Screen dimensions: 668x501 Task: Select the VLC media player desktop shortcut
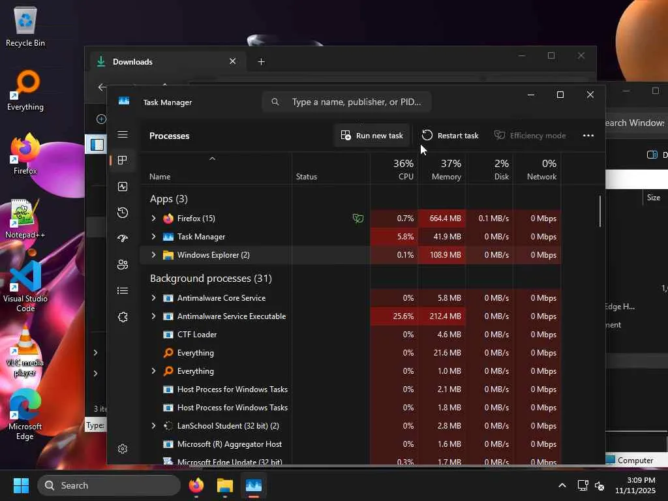[x=25, y=351]
